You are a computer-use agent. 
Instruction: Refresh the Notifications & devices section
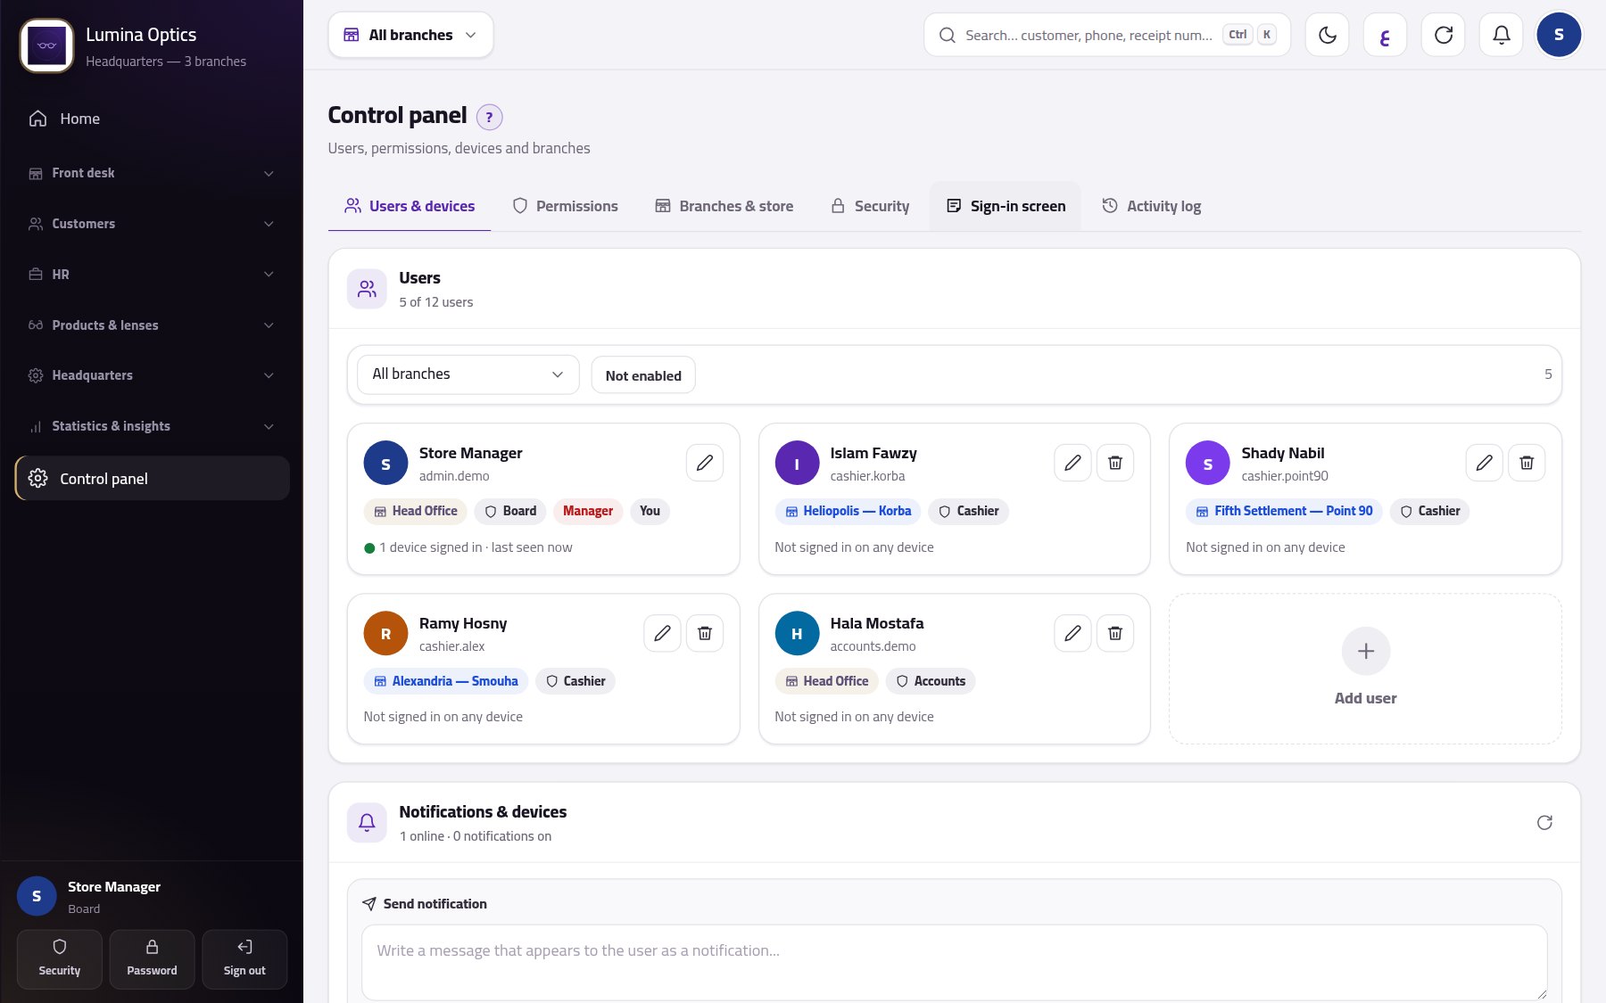[1544, 822]
